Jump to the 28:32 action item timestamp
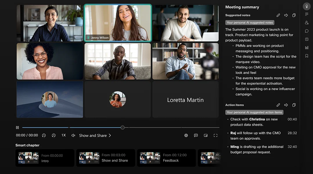 pyautogui.click(x=292, y=133)
